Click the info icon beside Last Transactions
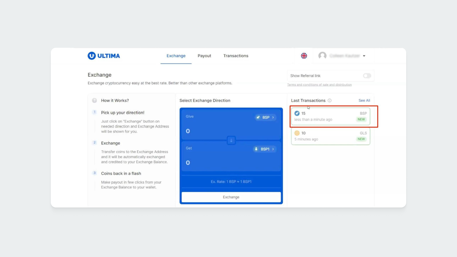457x257 pixels. [x=330, y=101]
